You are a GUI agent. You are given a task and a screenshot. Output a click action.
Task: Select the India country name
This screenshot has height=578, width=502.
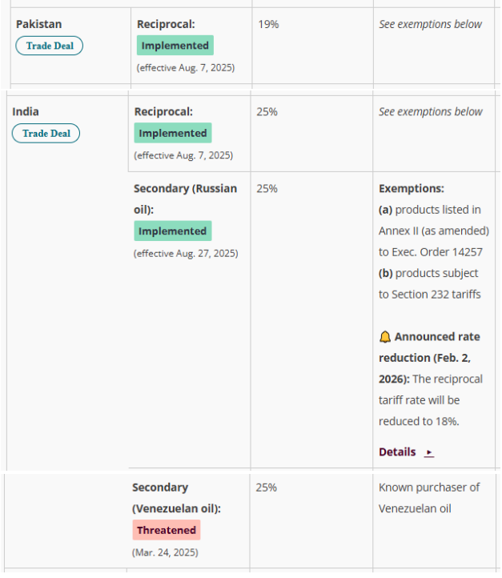(26, 111)
